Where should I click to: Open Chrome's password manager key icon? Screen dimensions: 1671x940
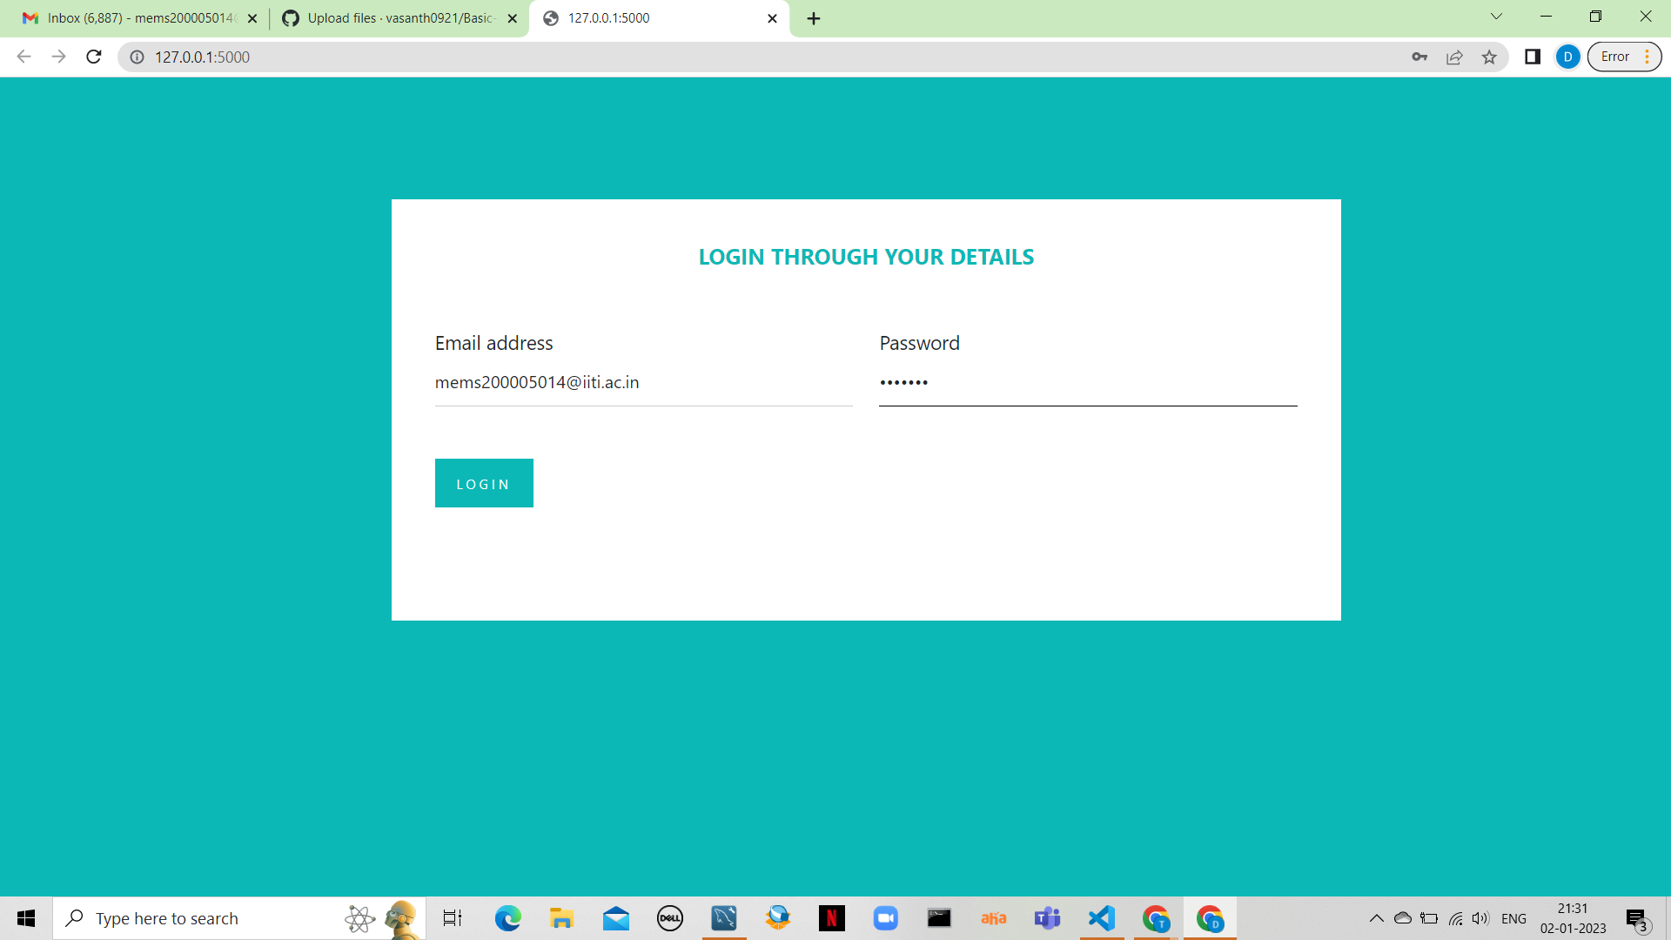1419,57
